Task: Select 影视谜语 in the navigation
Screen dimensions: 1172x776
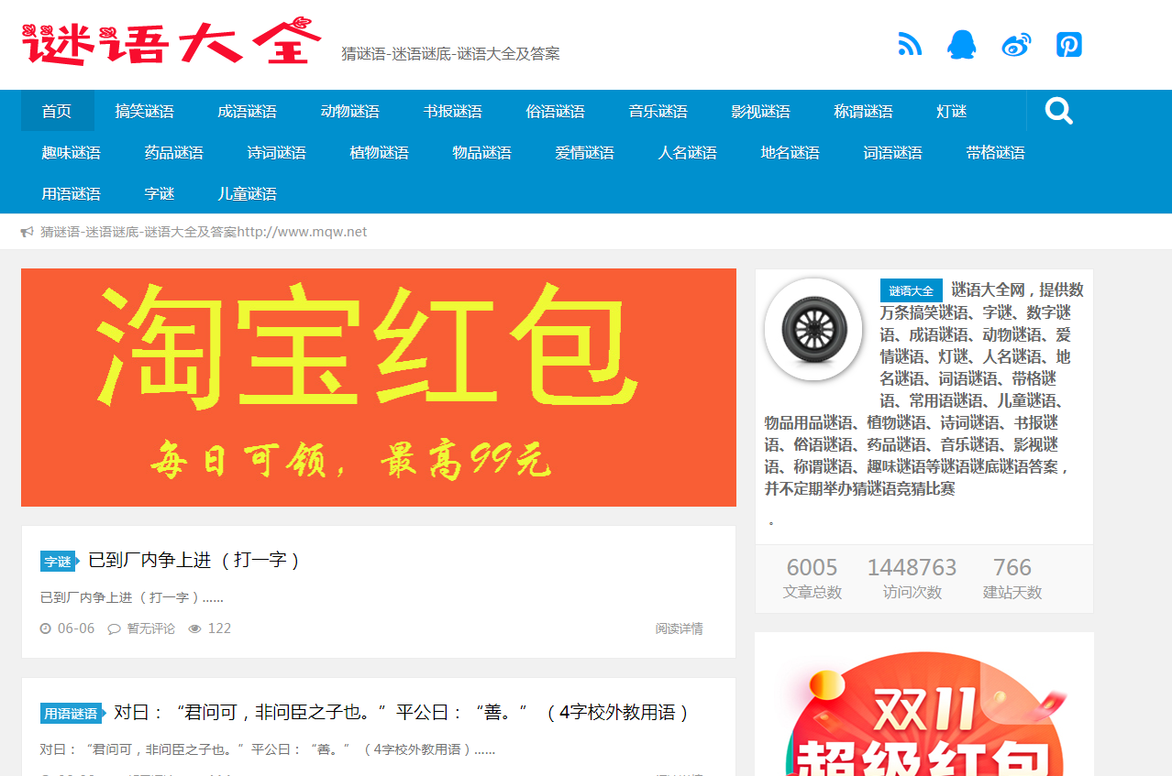Action: coord(760,111)
